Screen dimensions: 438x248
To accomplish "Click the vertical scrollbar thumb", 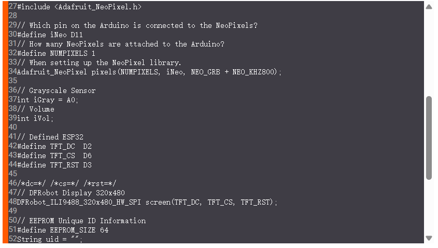I will pos(429,137).
